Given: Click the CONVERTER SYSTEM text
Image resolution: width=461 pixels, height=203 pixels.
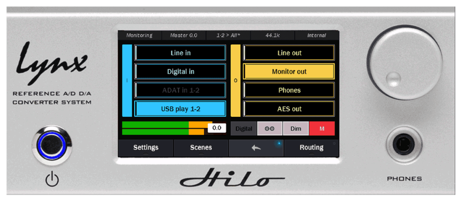Looking at the screenshot, I should coord(52,102).
